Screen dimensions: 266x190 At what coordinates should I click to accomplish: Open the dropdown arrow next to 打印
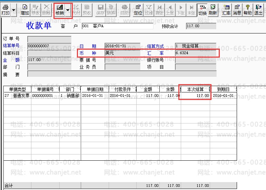tap(14, 10)
